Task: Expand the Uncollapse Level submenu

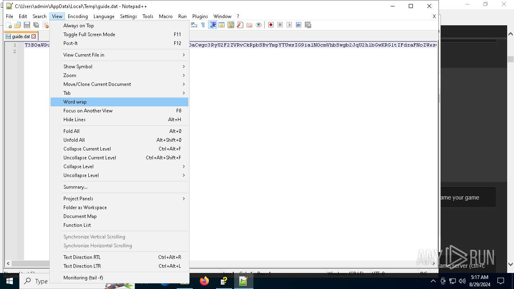Action: 119,175
